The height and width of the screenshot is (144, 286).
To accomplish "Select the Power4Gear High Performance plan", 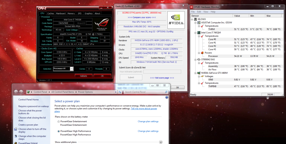I will (x=58, y=131).
